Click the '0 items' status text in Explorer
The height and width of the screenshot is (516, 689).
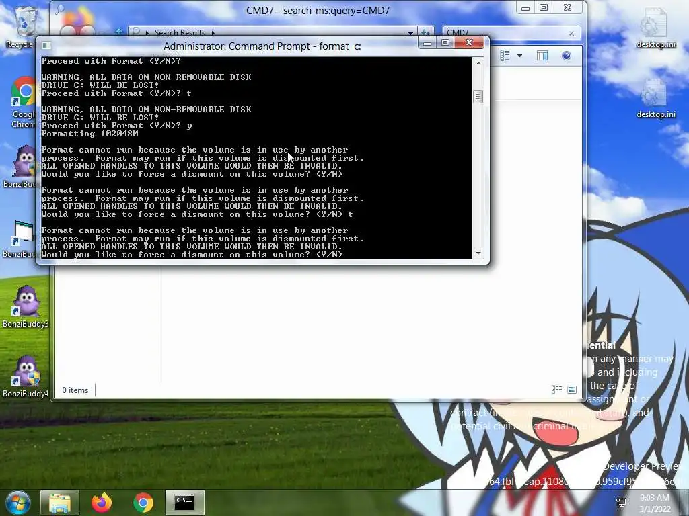coord(75,390)
